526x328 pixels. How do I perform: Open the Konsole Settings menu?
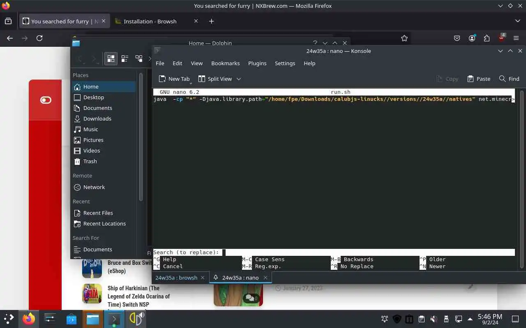[285, 63]
